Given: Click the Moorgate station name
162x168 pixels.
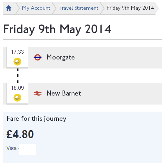Looking at the screenshot, I should pos(61,57).
